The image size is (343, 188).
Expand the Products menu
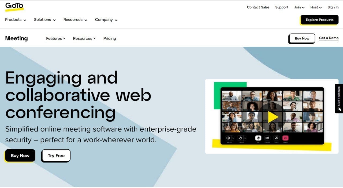(16, 20)
